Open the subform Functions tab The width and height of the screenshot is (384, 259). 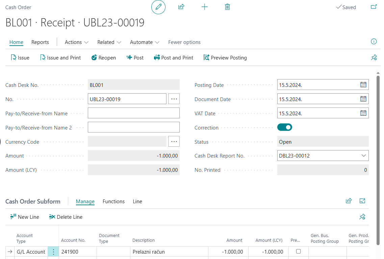point(113,202)
